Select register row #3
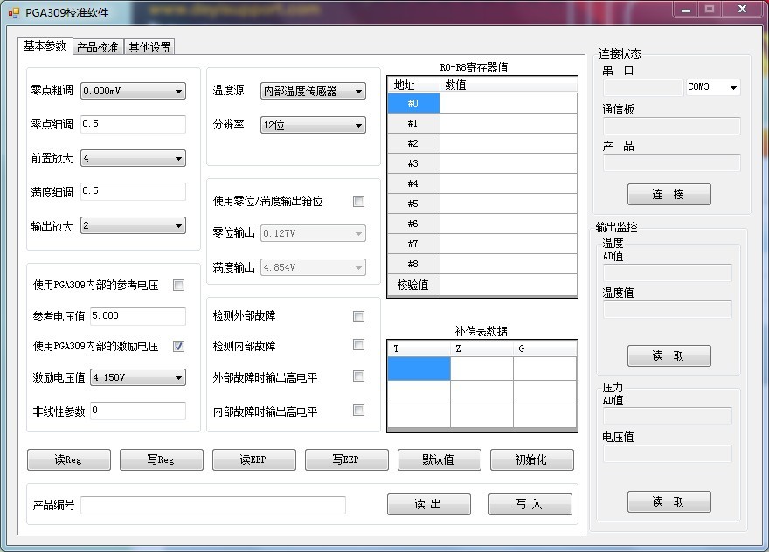Screen dimensions: 769x552 pyautogui.click(x=482, y=163)
